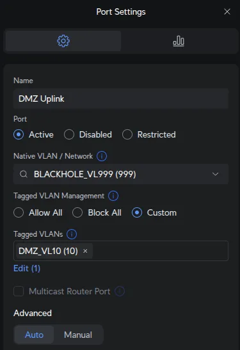
Task: Set Advanced mode to Manual
Action: 78,335
